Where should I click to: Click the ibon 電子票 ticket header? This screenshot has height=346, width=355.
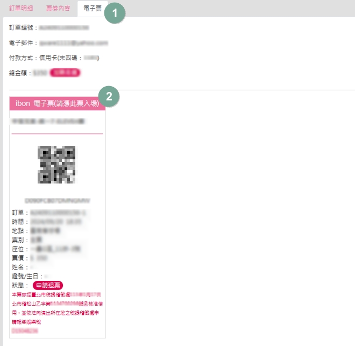[x=58, y=103]
